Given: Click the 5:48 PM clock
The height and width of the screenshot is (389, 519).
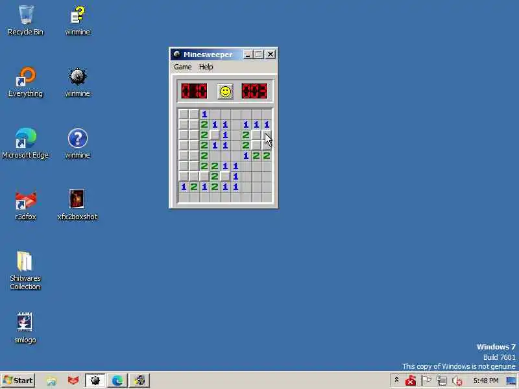Looking at the screenshot, I should [x=485, y=381].
